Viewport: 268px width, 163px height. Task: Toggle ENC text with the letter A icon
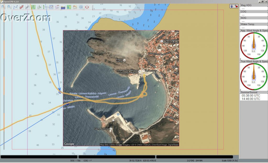click(33, 7)
